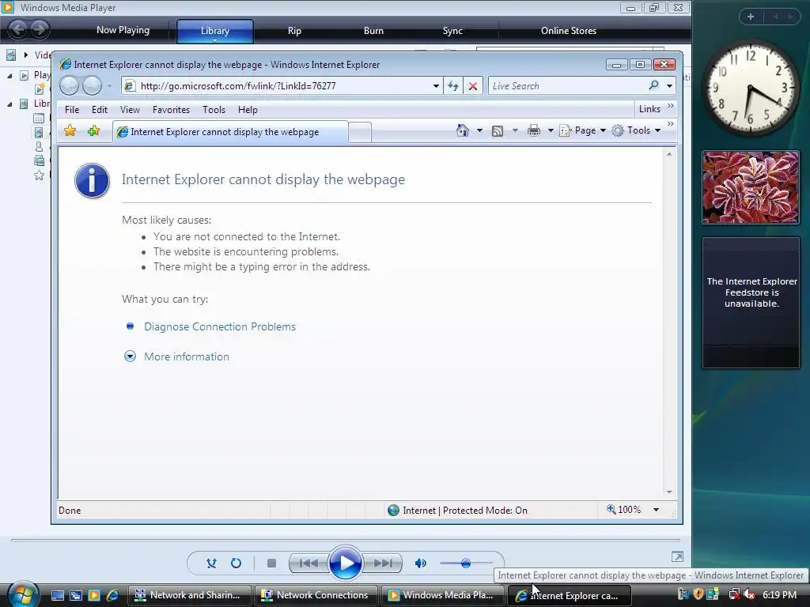Select the Sync tab in Media Player

[x=452, y=31]
